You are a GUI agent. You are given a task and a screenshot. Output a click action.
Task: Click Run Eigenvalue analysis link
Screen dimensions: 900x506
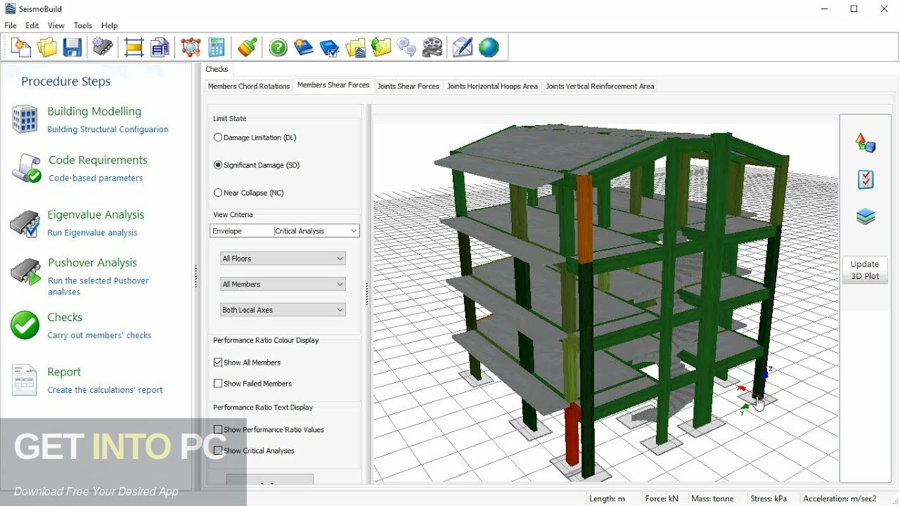coord(92,233)
